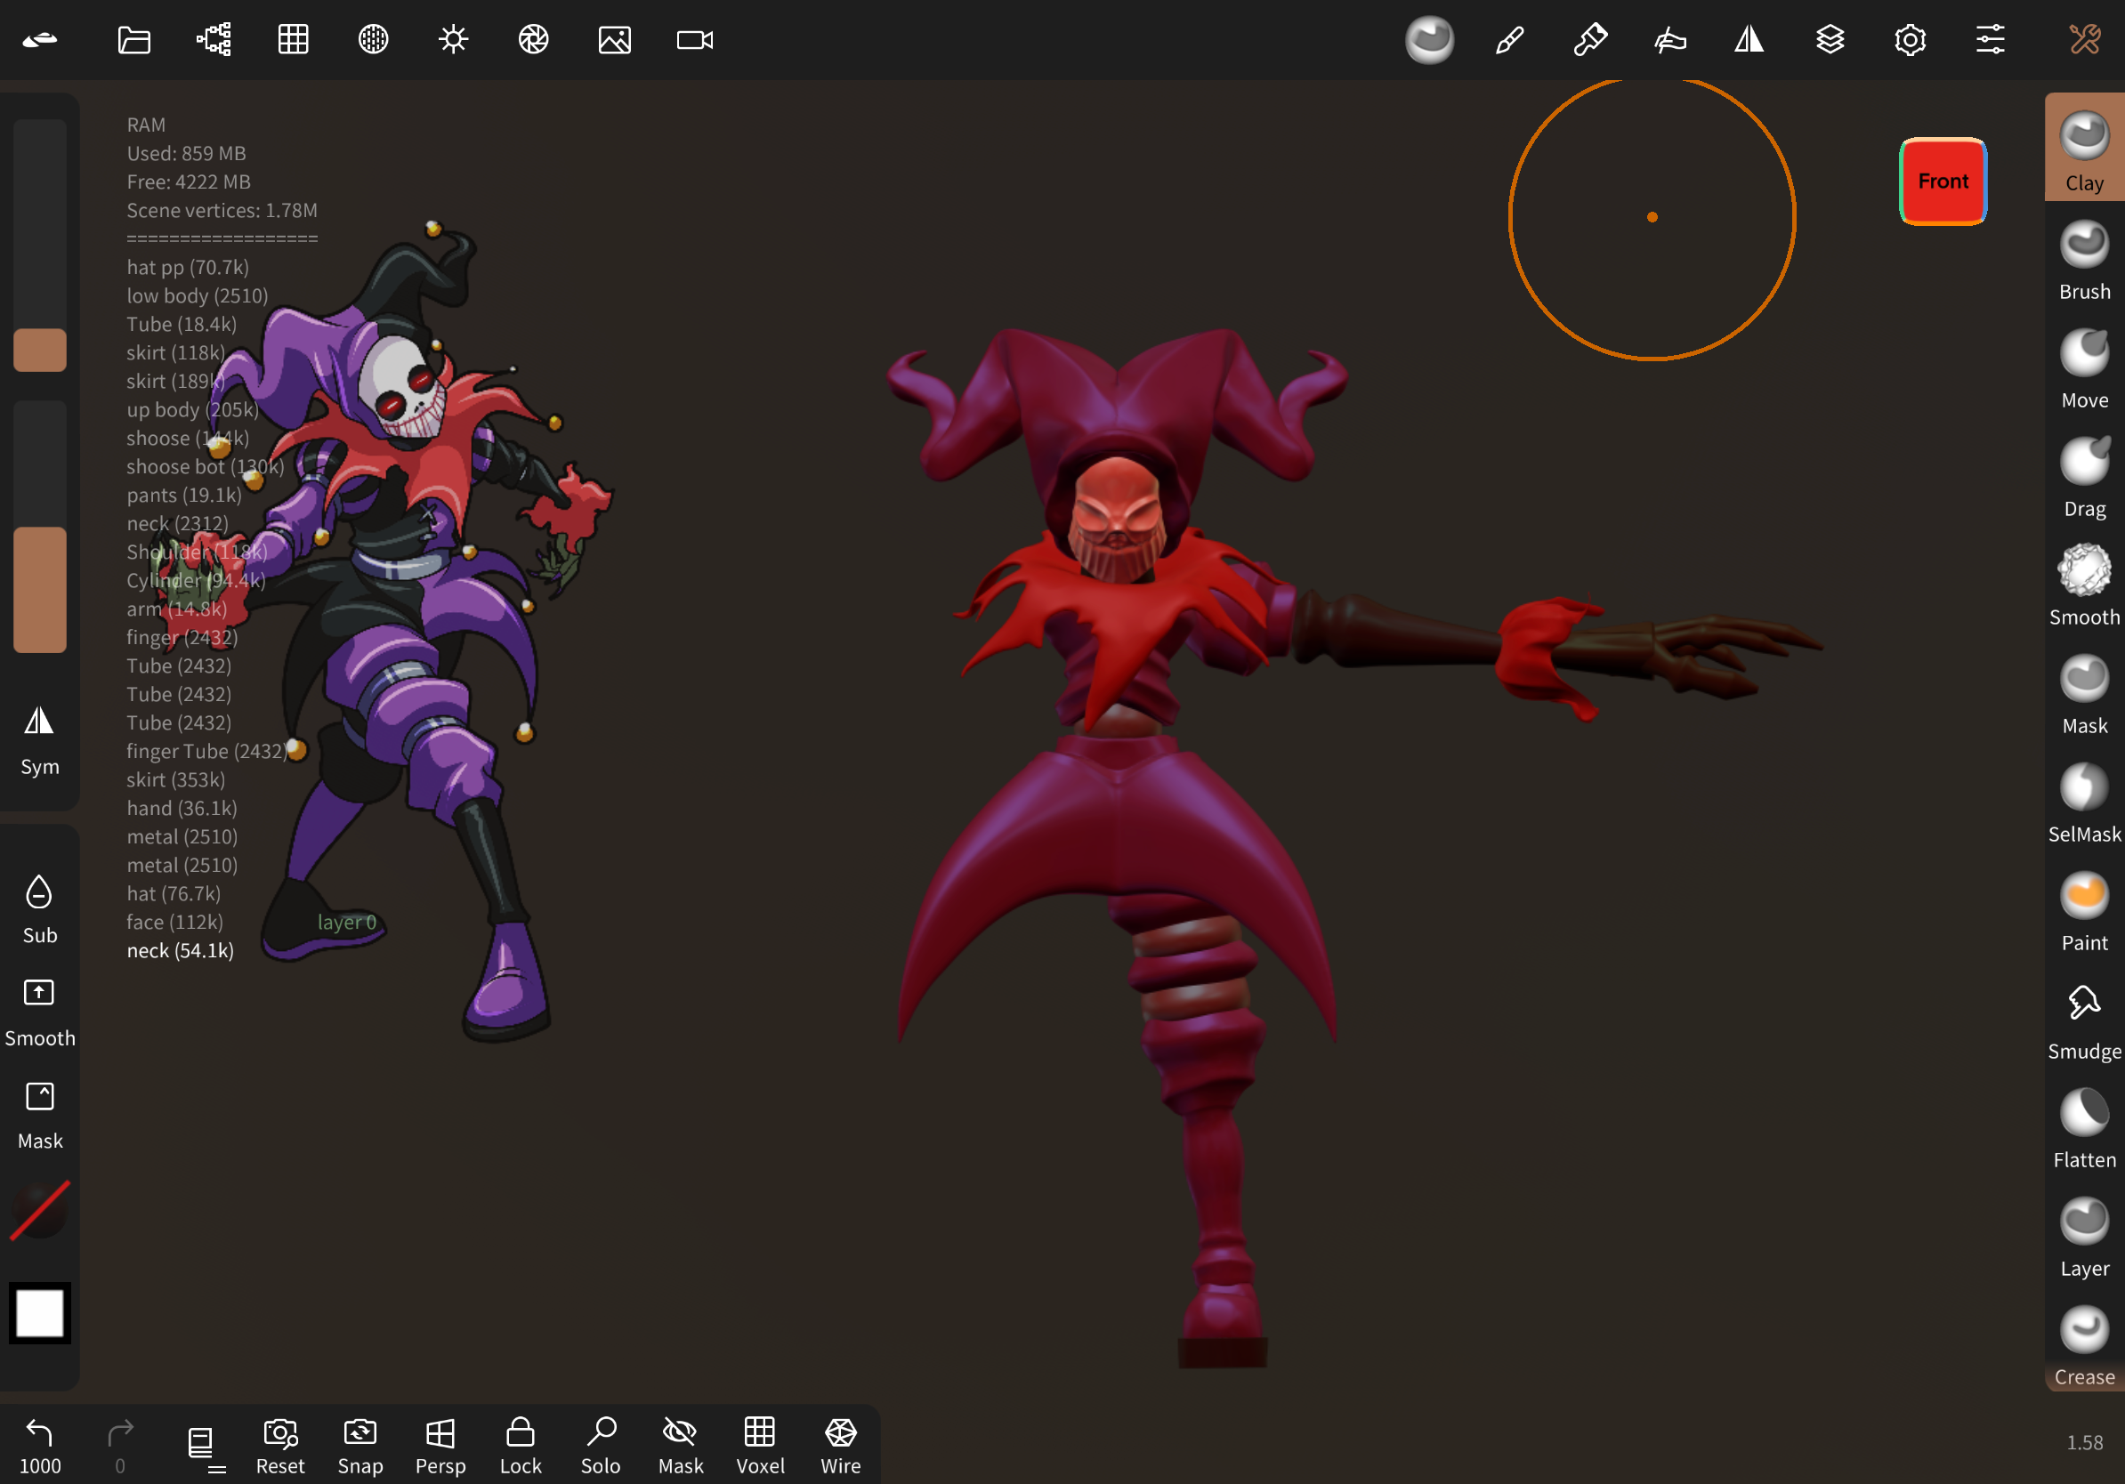Select 'low body (2510)' object entry
The width and height of the screenshot is (2125, 1484).
(x=198, y=296)
